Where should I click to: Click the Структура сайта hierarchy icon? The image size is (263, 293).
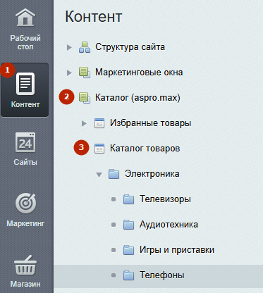click(85, 47)
